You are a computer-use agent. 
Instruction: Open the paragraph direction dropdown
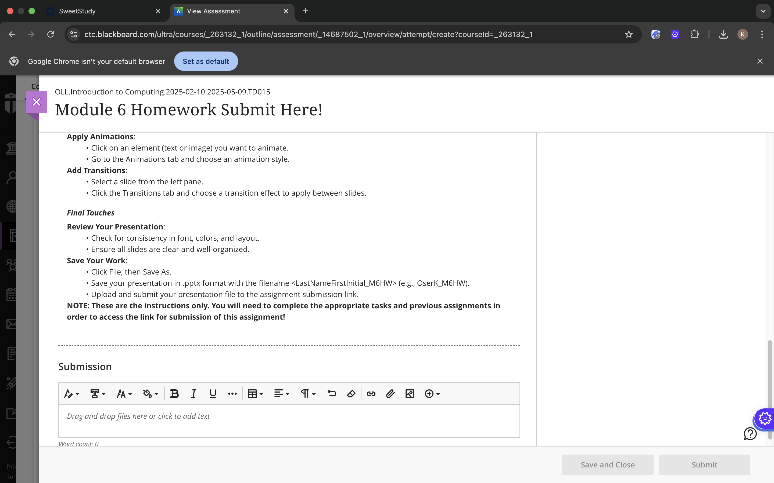point(308,394)
